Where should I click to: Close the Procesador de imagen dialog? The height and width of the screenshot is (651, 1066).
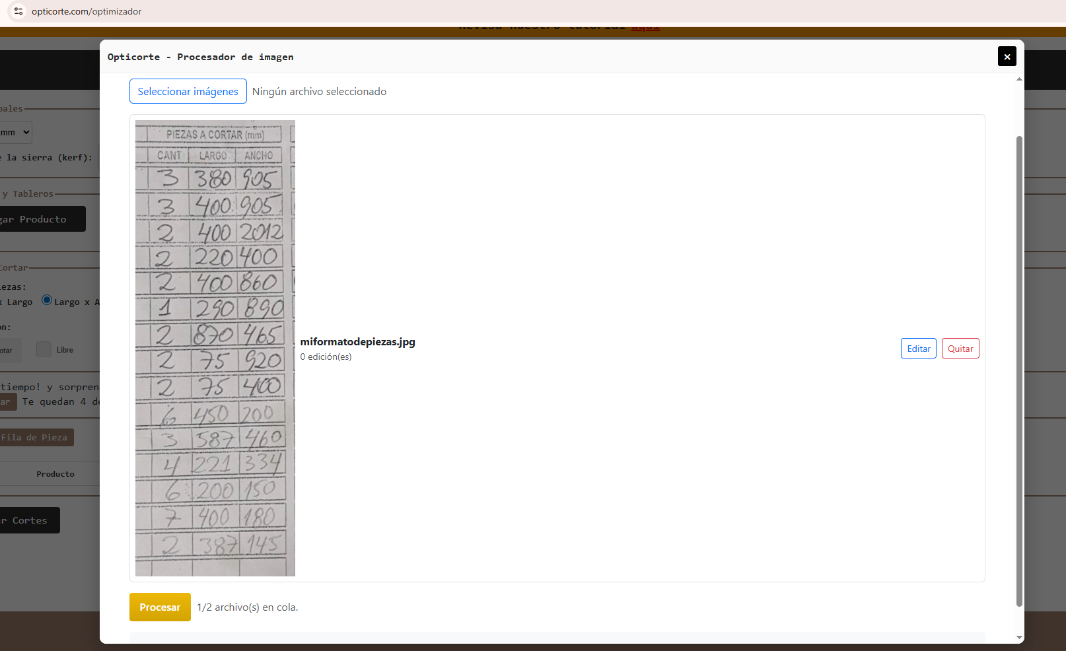(x=1007, y=57)
